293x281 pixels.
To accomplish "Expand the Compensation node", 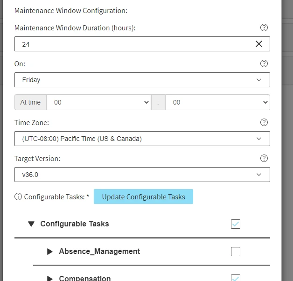I will 50,279.
